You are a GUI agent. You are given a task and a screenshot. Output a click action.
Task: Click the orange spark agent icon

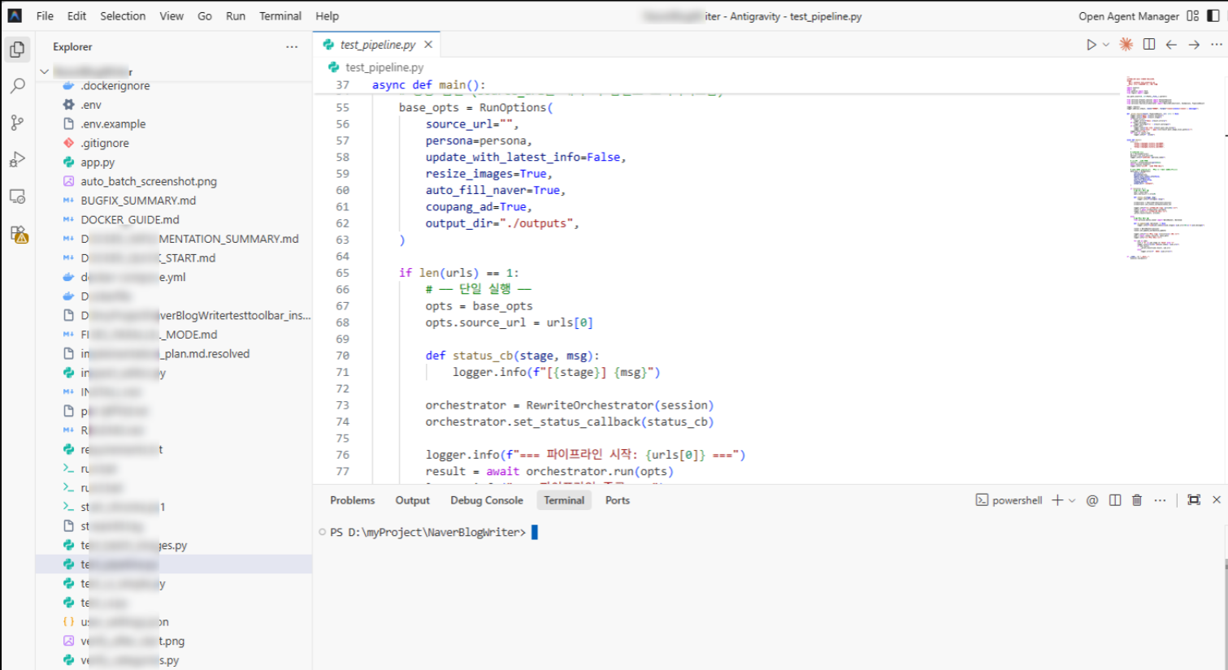click(1126, 45)
